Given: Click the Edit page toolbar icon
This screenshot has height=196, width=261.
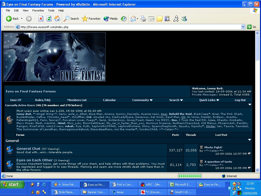Looking at the screenshot, I should 151,19.
